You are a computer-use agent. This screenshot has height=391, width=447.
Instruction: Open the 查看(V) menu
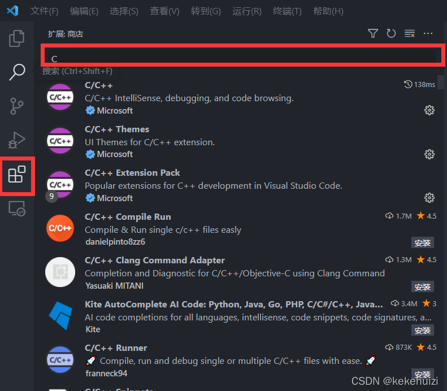click(x=164, y=11)
